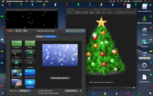The image size is (153, 96).
Task: Click Edit Tags button in Finder toolbar
Action: (110, 13)
